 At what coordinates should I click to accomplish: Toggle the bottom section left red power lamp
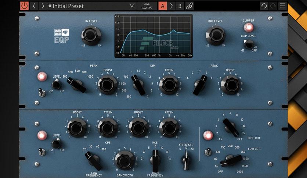pos(42,135)
